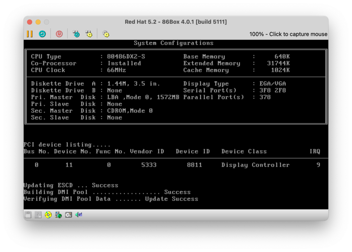
Task: Click the 'Display Controller' device class entry
Action: pyautogui.click(x=255, y=165)
